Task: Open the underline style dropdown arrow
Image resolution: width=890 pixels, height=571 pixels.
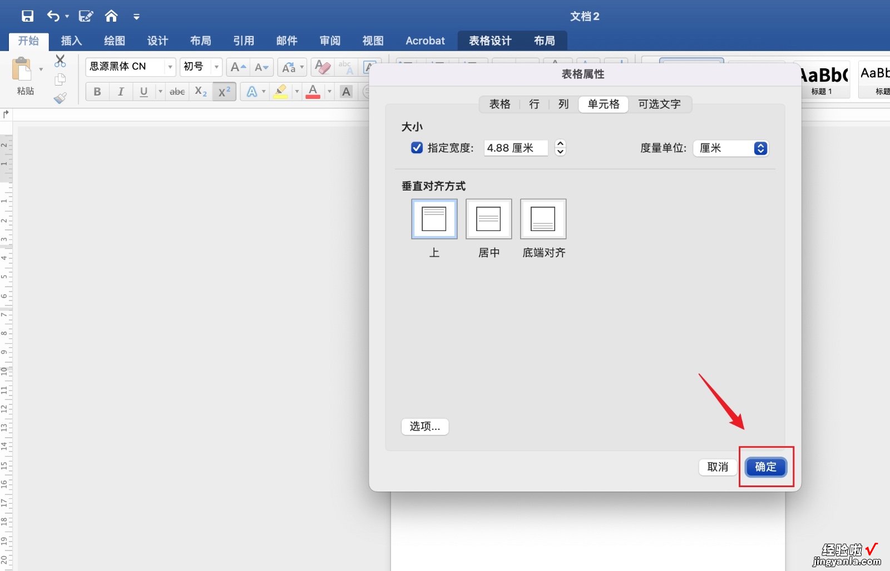Action: pos(160,92)
